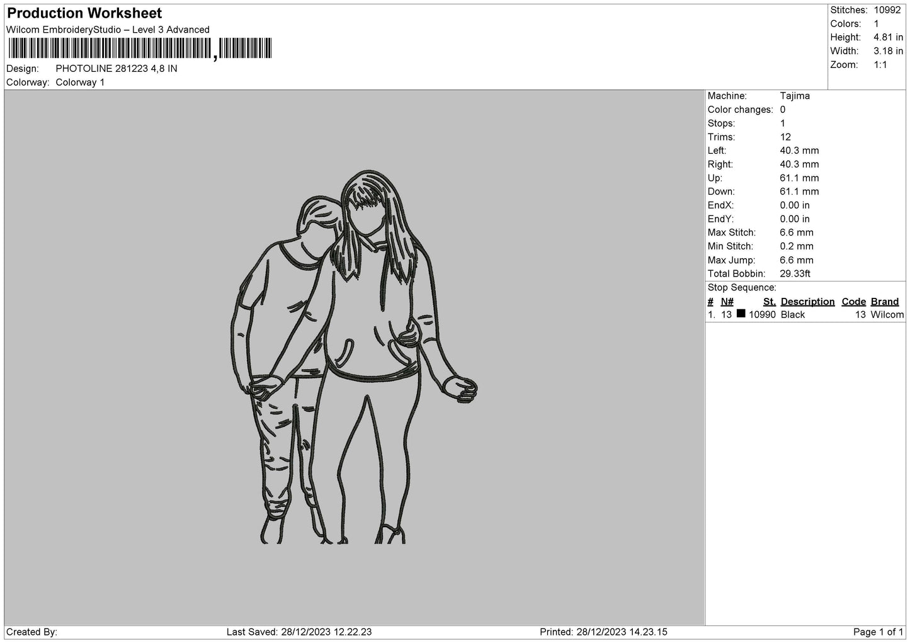
Task: Click the black thread color swatch
Action: (x=741, y=314)
